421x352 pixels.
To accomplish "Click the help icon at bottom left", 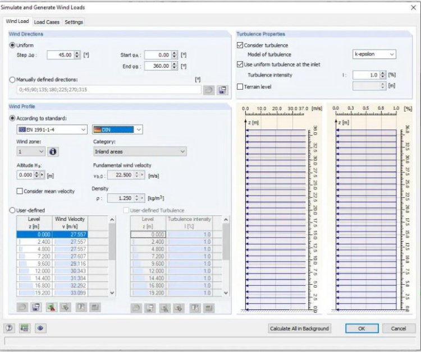I will tap(10, 328).
